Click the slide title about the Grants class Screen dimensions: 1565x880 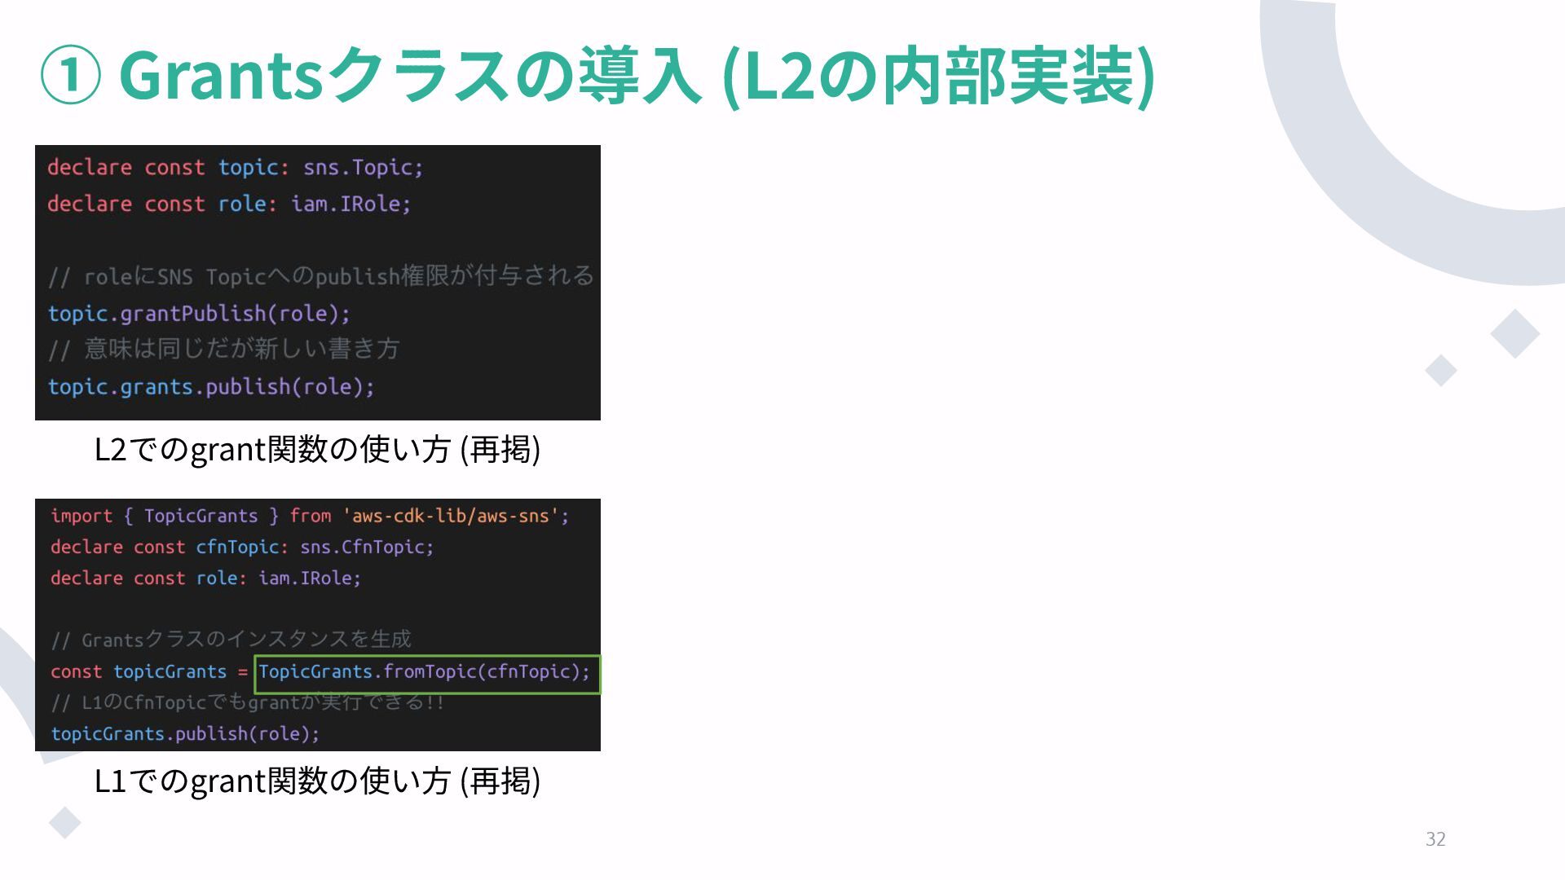pos(636,76)
